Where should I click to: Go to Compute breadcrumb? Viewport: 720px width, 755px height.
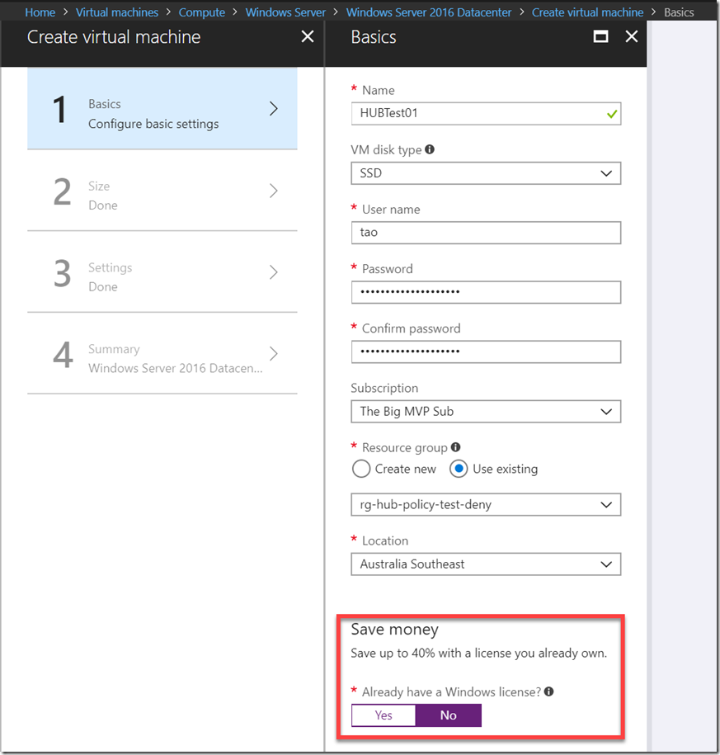[202, 12]
